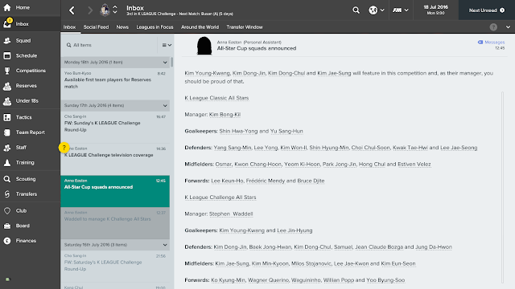
Task: Open FW: Sunday's K LEAGUE Challenge Round-Up message
Action: [115, 127]
